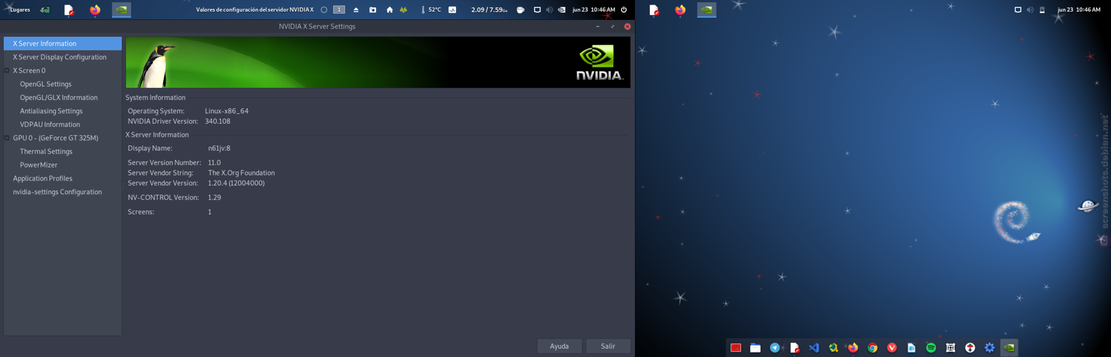Click the server vendor version 1.20.4 (12004000)

tap(236, 183)
